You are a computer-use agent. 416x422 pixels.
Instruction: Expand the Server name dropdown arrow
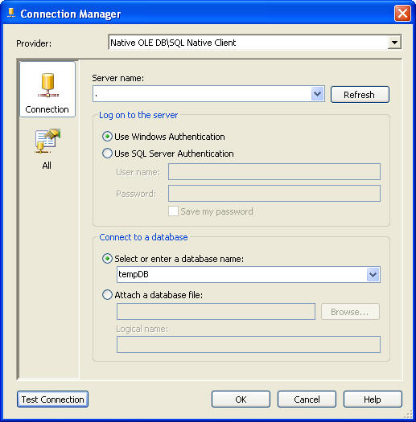point(317,94)
